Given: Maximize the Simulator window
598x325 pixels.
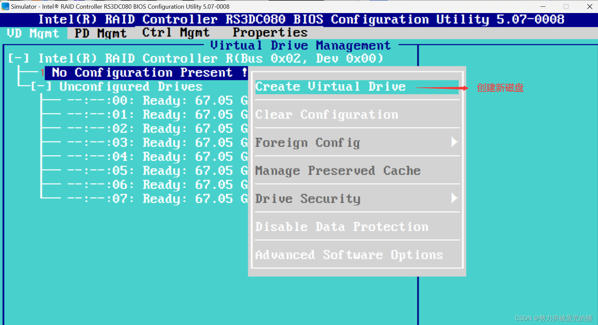Looking at the screenshot, I should (x=566, y=6).
